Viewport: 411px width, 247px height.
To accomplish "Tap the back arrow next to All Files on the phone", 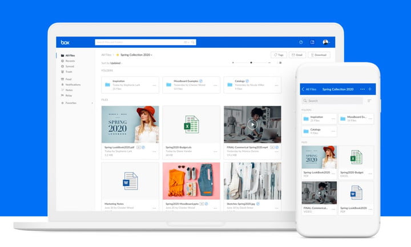I will point(303,89).
